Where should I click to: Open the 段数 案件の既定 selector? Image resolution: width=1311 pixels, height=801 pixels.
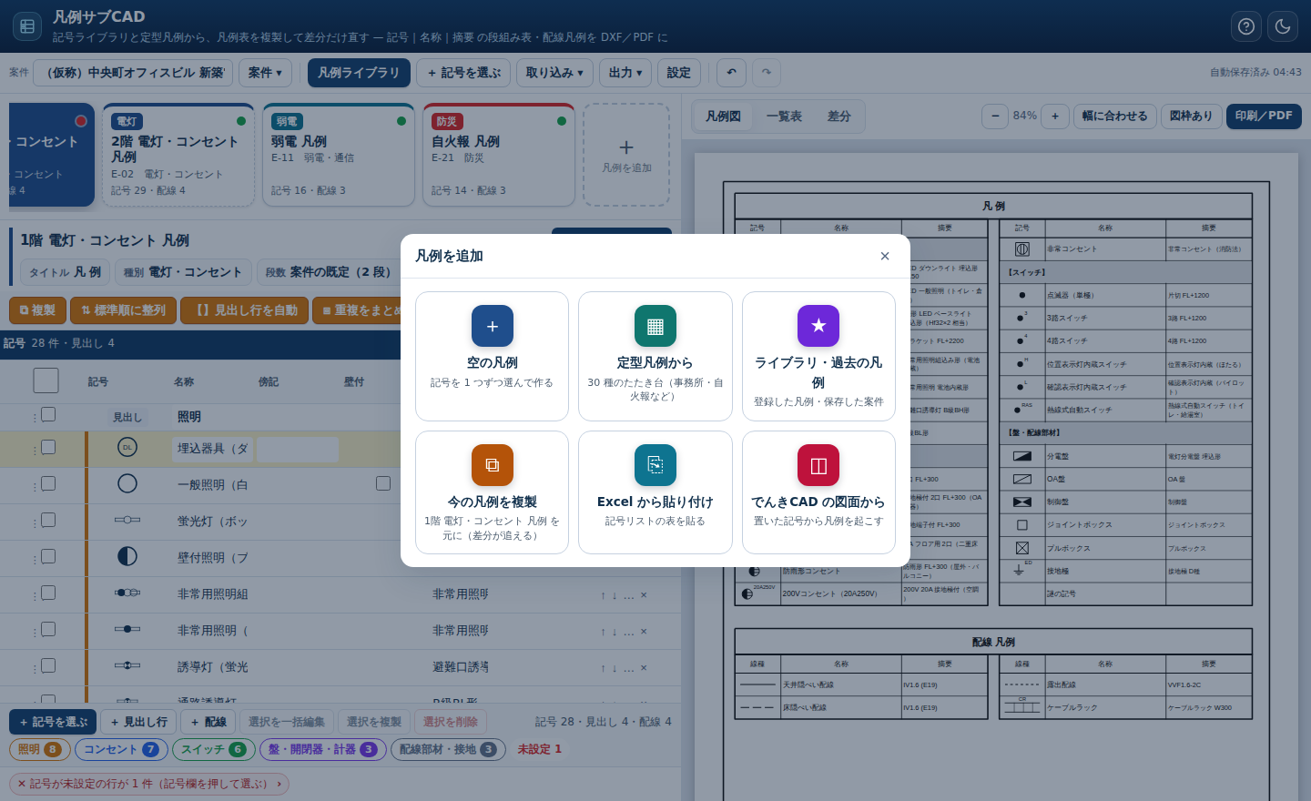(328, 272)
